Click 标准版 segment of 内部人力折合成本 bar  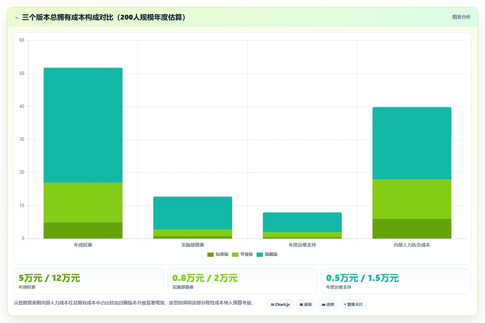(x=412, y=229)
